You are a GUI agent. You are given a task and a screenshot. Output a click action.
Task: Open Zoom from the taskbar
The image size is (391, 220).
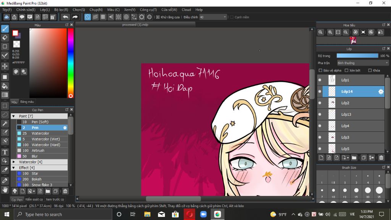203,214
